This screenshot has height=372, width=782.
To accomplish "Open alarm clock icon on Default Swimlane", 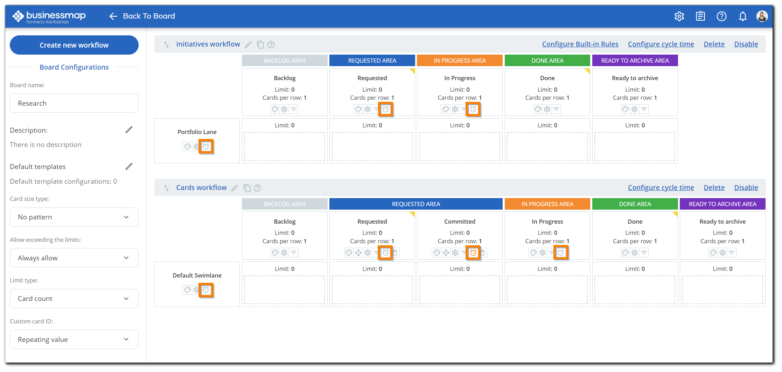I will click(x=206, y=290).
